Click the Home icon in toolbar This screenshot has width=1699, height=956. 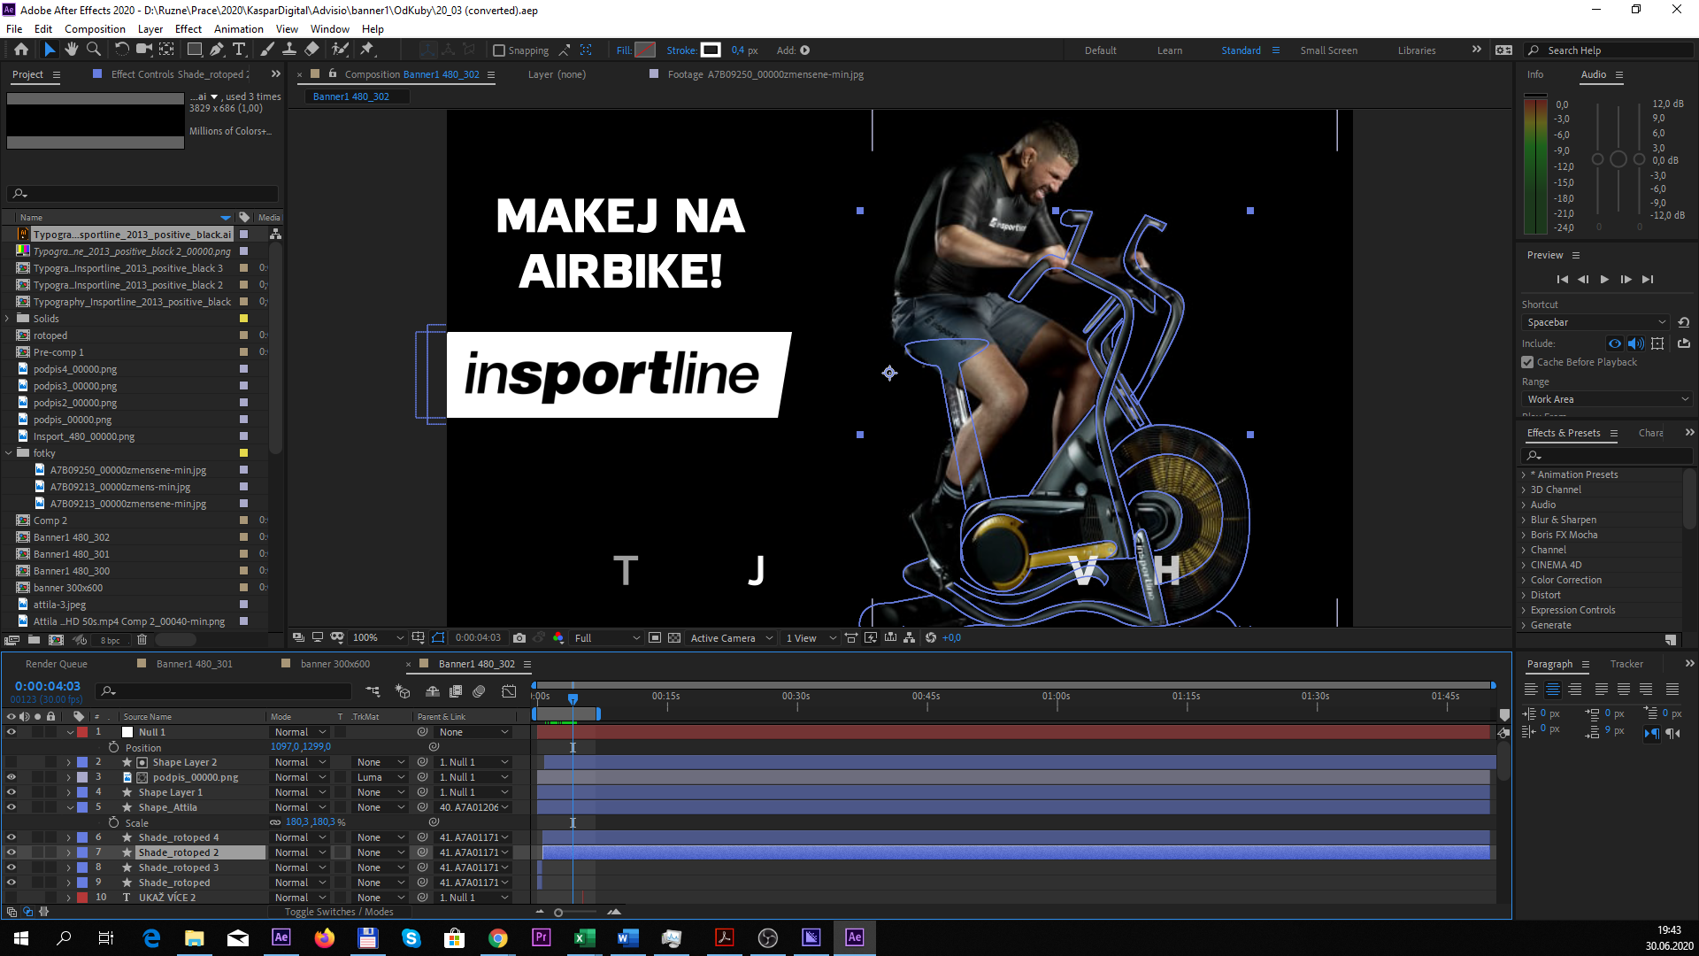pyautogui.click(x=21, y=50)
